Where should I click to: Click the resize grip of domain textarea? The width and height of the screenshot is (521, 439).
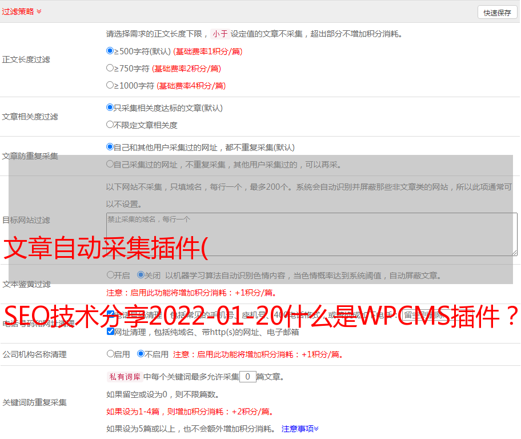(x=514, y=253)
